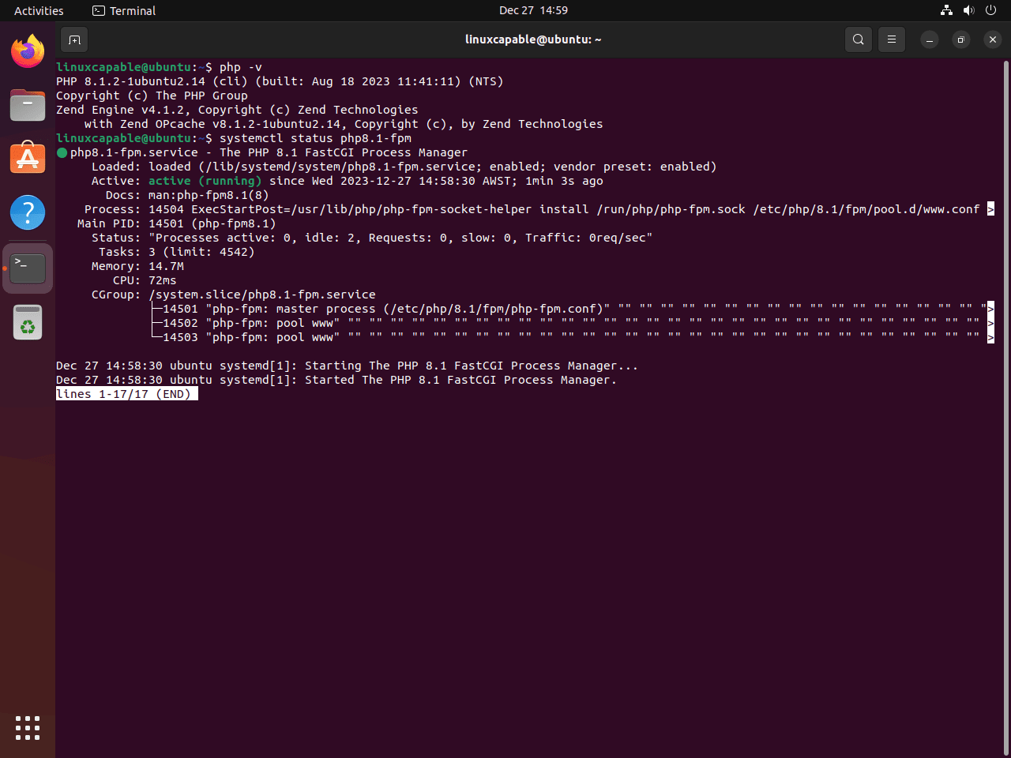Click 'php8.1-fpm.service' unit name heading
This screenshot has width=1011, height=758.
click(x=134, y=152)
